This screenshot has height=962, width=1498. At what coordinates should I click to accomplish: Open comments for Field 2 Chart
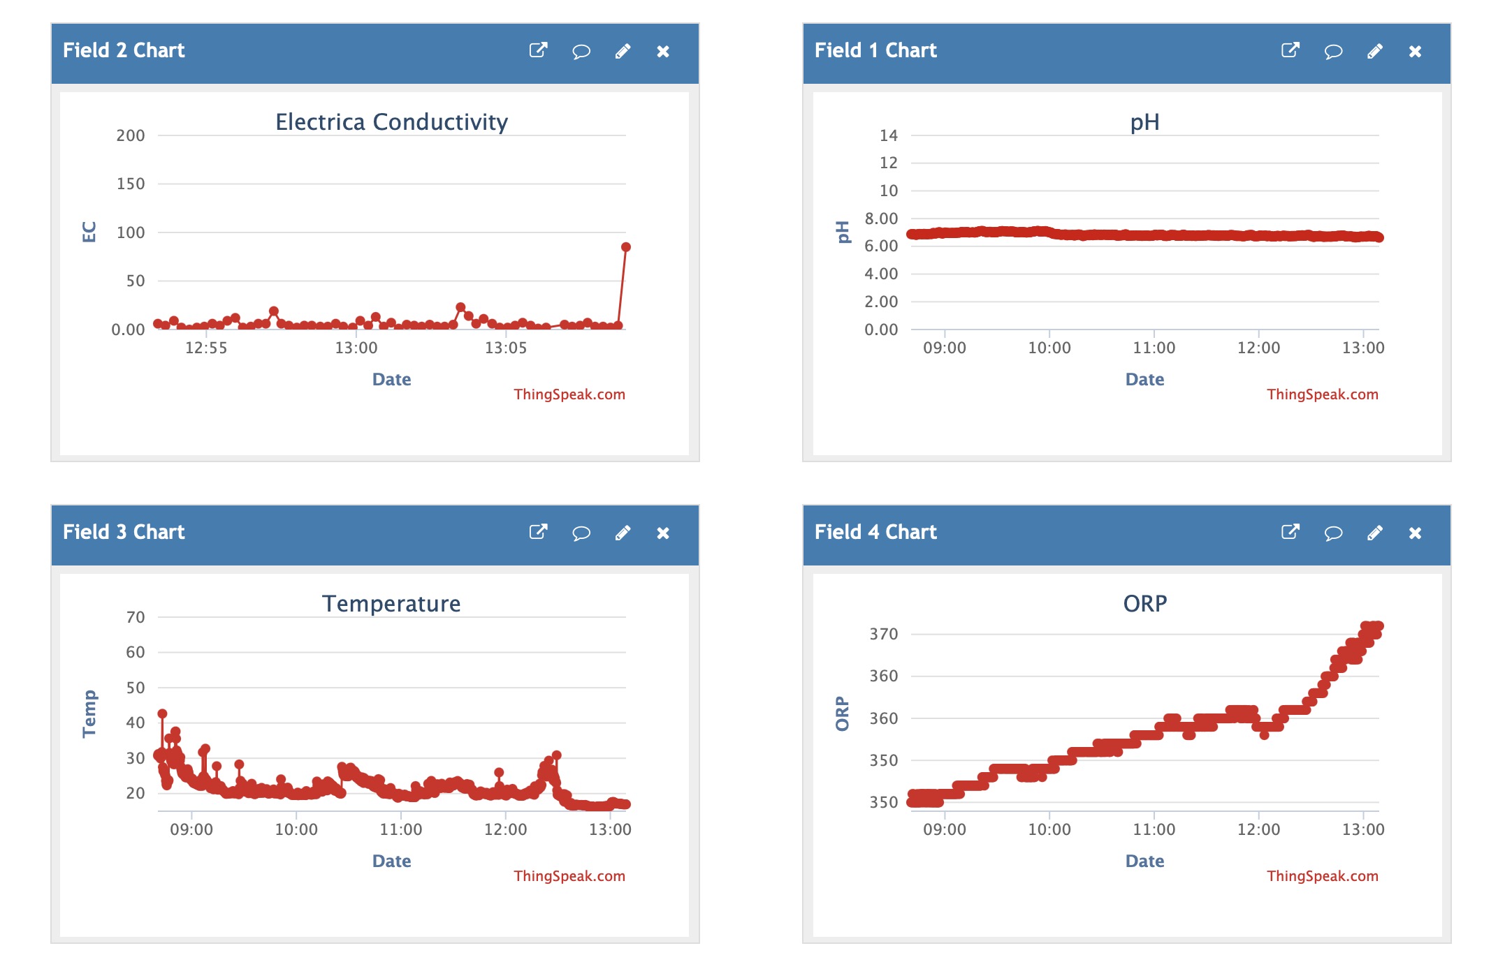581,51
